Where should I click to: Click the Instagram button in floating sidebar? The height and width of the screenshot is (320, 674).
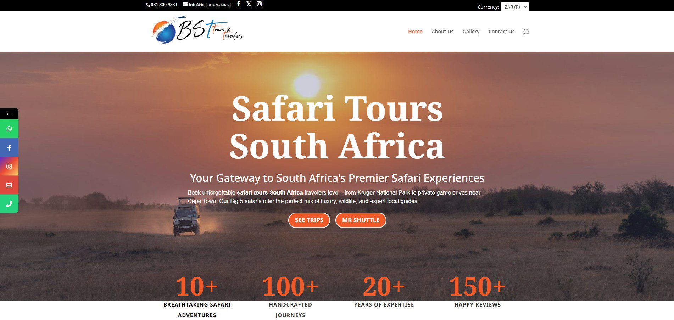pos(9,167)
